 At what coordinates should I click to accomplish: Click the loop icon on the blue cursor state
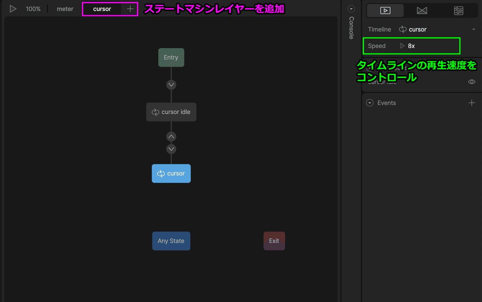[x=161, y=173]
